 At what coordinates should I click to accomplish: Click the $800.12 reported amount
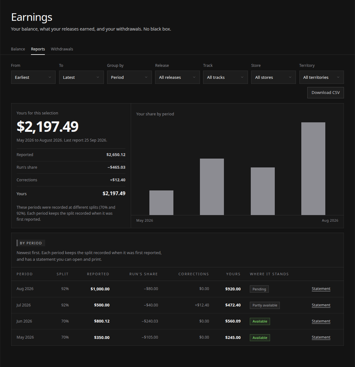[x=102, y=321]
